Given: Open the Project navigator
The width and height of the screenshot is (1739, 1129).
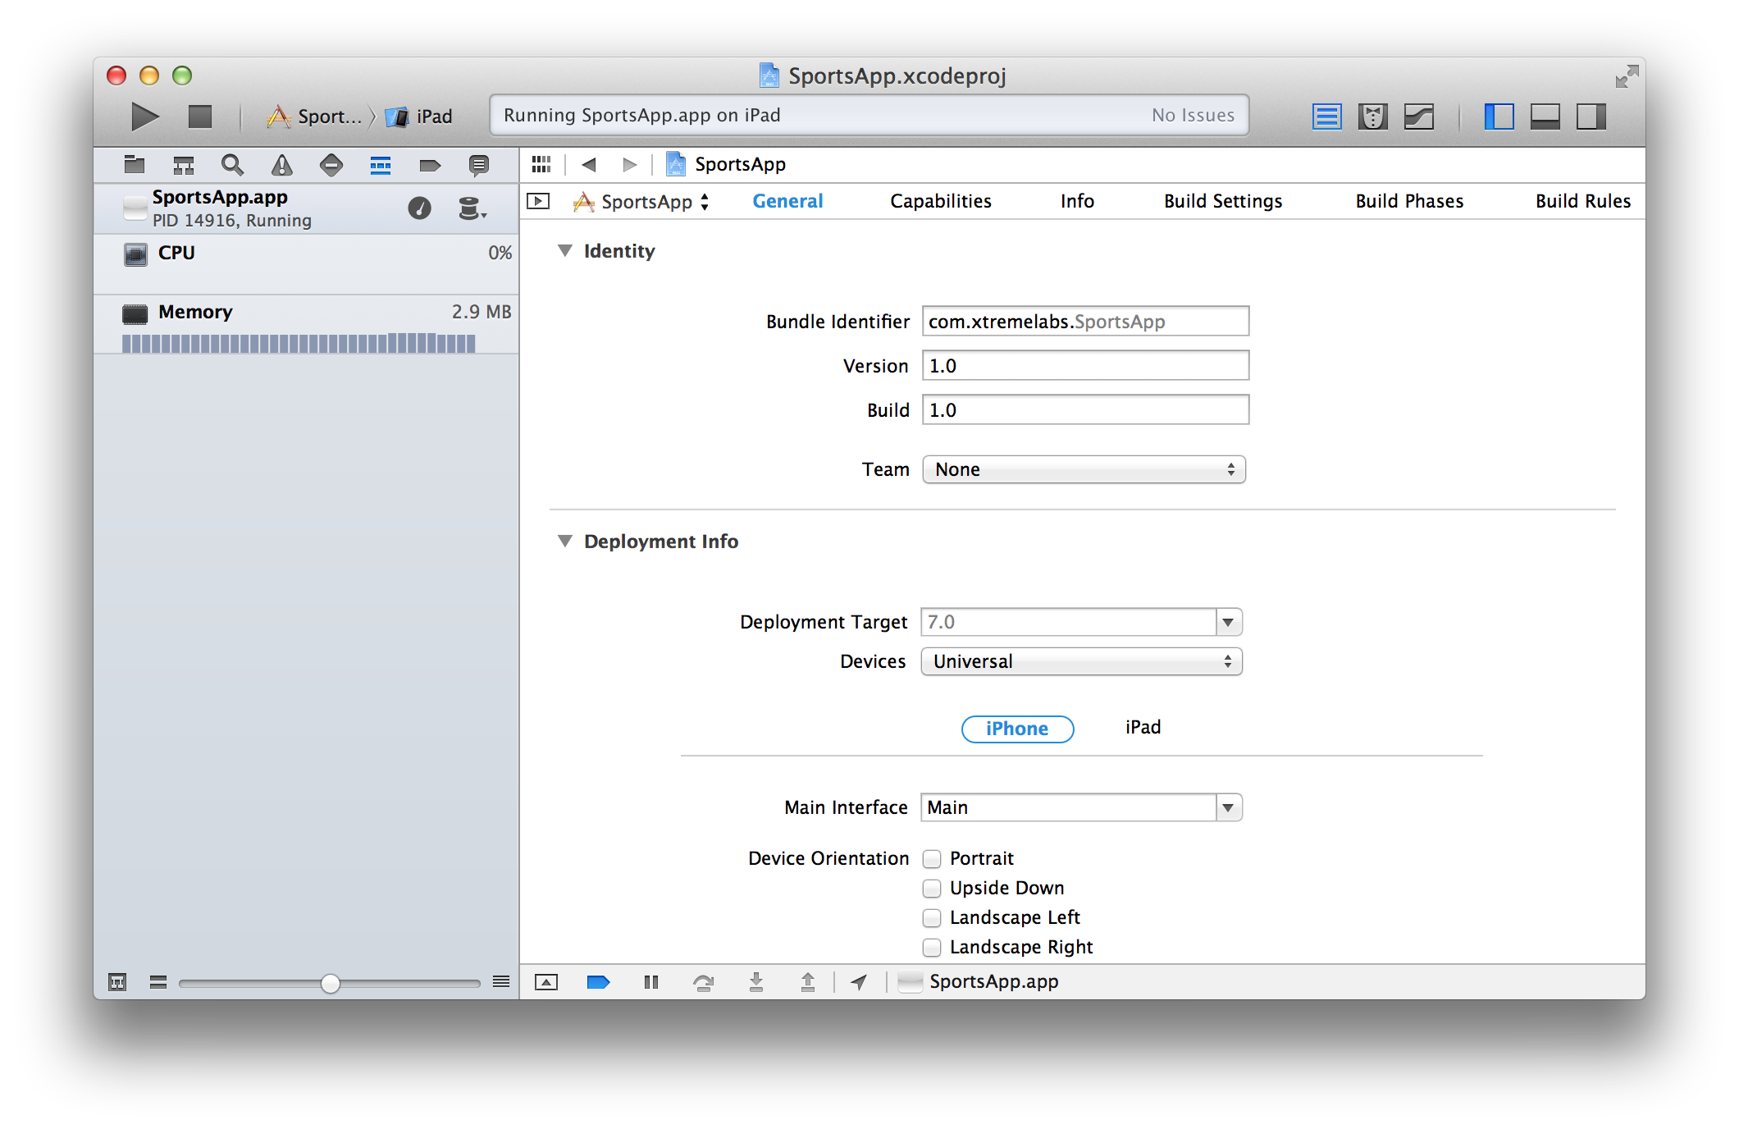Looking at the screenshot, I should click(134, 165).
